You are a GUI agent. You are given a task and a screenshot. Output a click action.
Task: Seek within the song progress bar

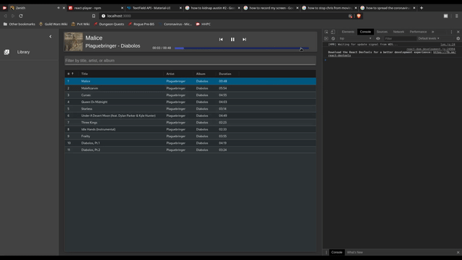[242, 48]
